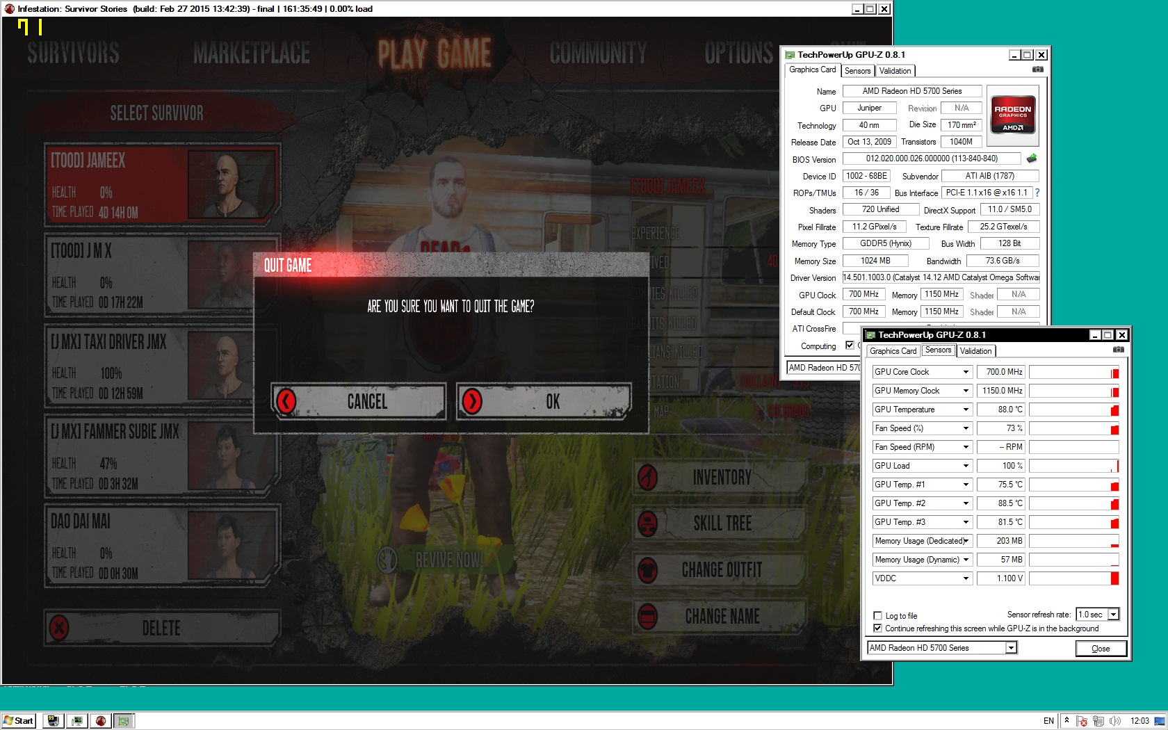This screenshot has width=1168, height=730.
Task: Take screenshot with camera icon in Sensors window
Action: pyautogui.click(x=1118, y=350)
